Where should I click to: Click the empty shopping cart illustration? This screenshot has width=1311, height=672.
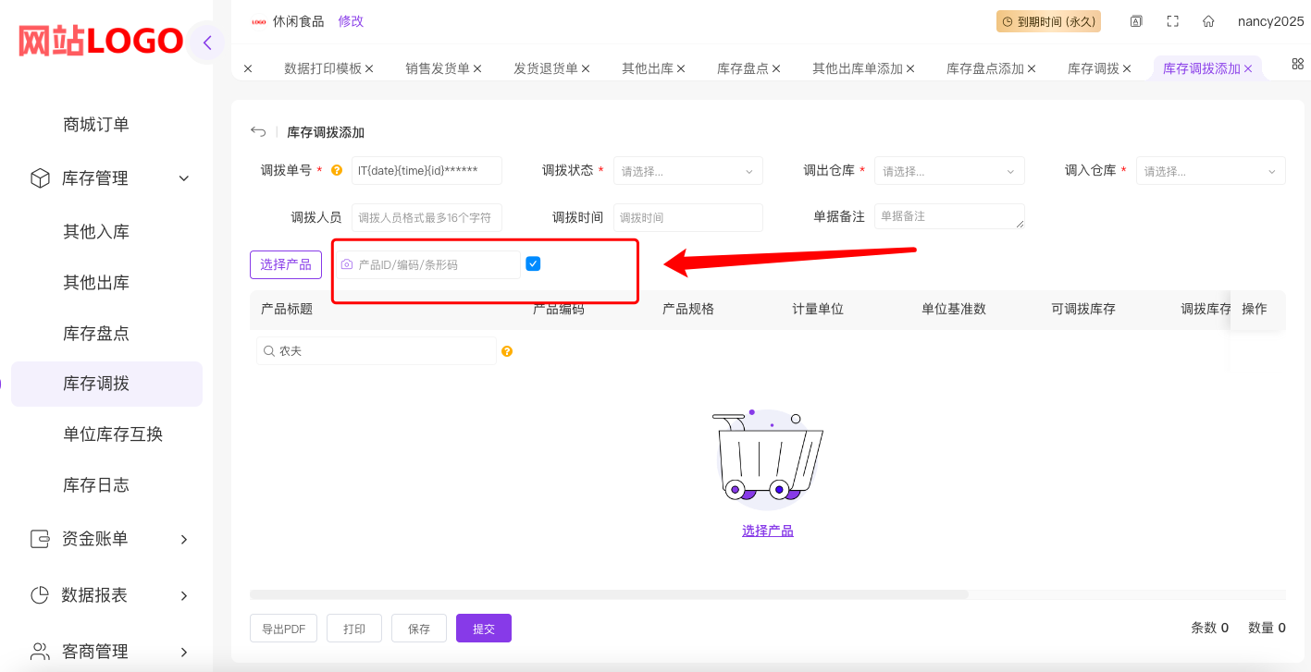[x=767, y=459]
